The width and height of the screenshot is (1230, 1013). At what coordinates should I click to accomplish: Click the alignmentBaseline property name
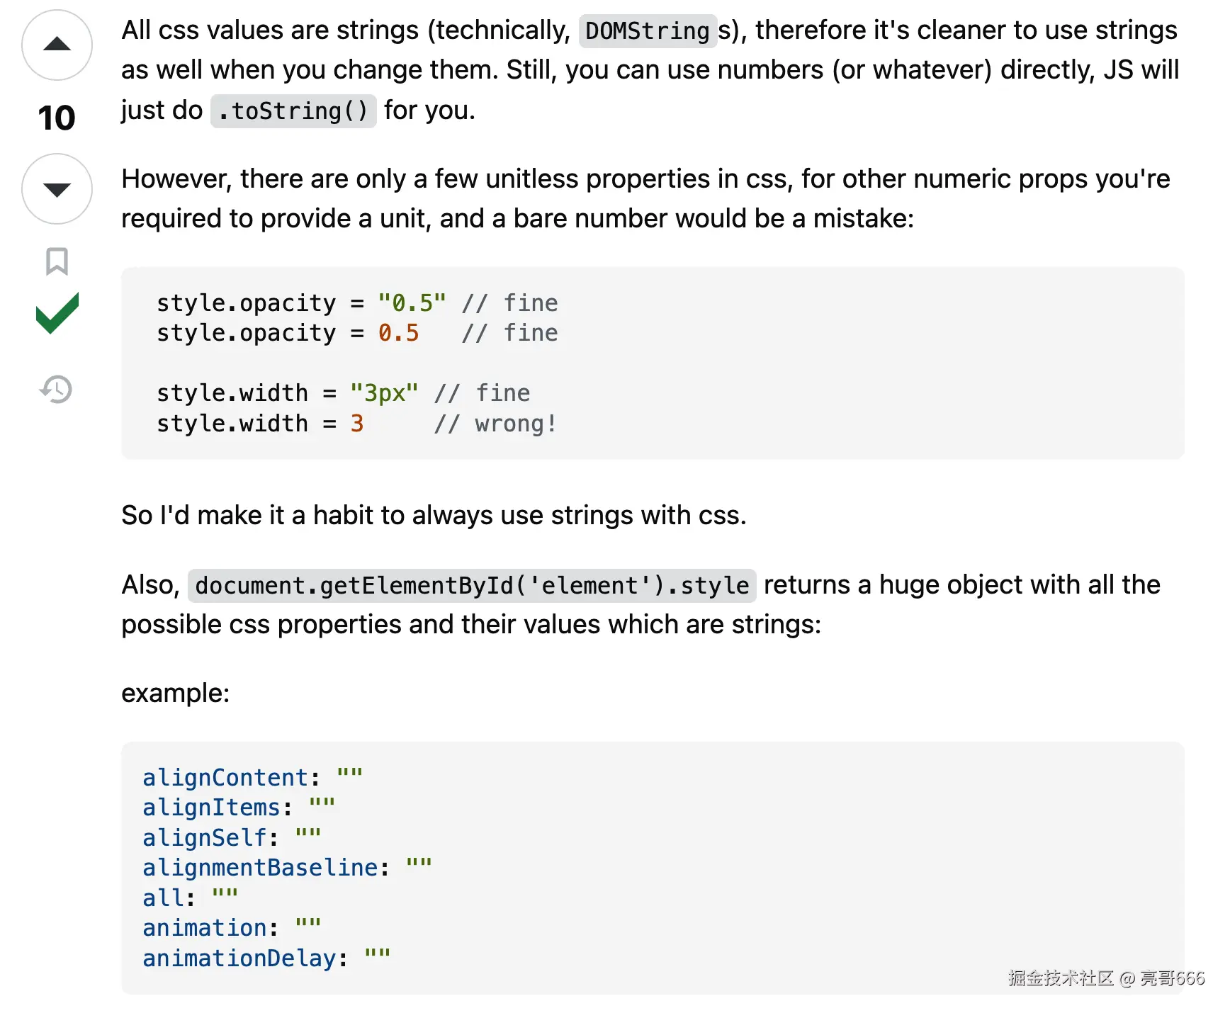(x=260, y=868)
